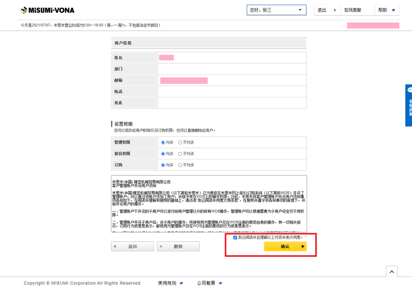
Task: Select 允许 for 管理权限
Action: click(163, 143)
